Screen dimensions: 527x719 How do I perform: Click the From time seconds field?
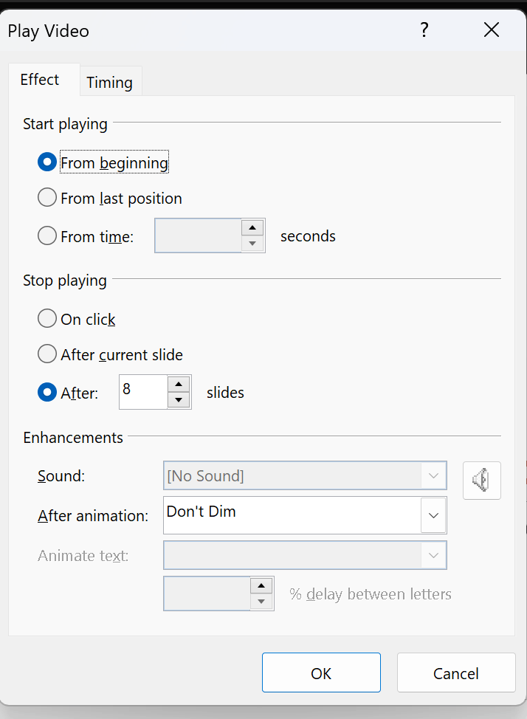click(198, 235)
